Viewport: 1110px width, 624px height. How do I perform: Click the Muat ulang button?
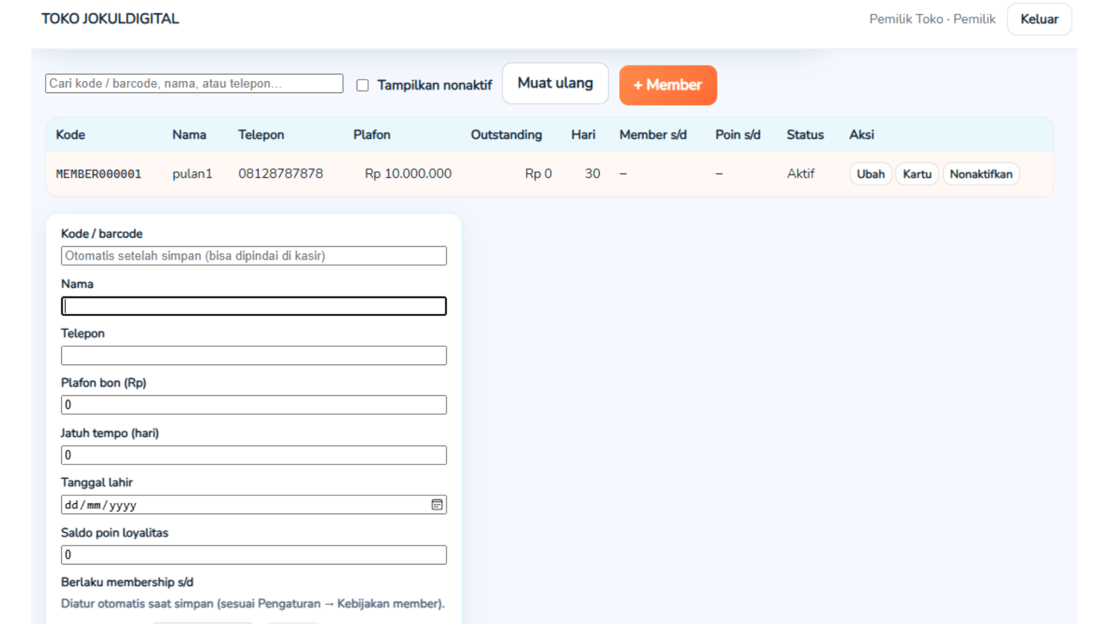tap(555, 84)
